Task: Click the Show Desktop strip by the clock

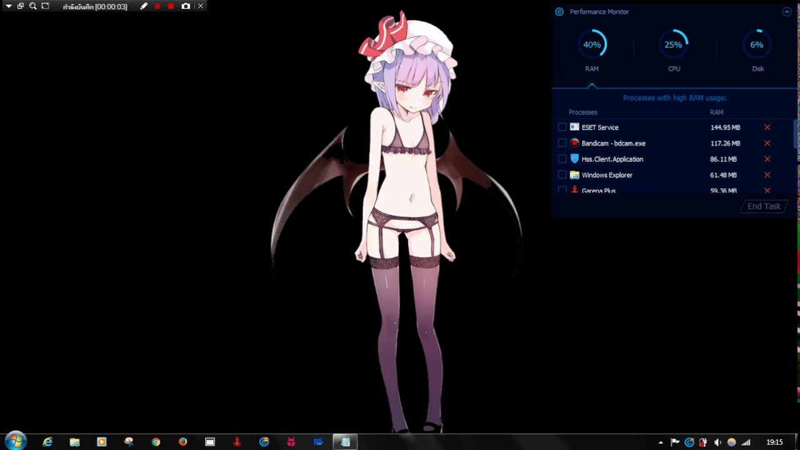Action: click(x=796, y=442)
